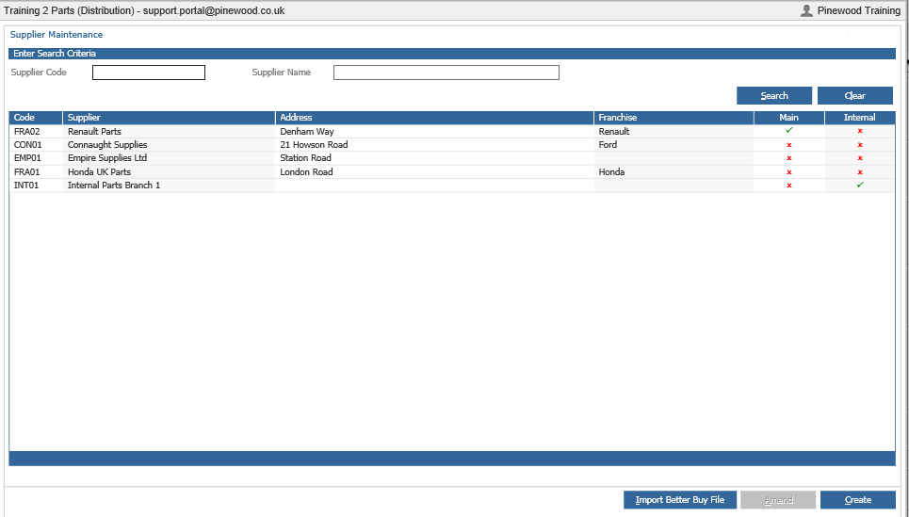The image size is (909, 517).
Task: Click the Clear button
Action: 855,96
